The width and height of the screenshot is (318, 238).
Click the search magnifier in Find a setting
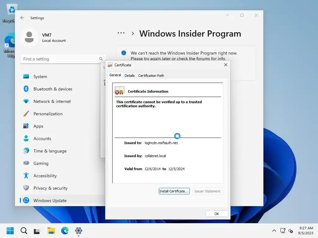pos(101,59)
